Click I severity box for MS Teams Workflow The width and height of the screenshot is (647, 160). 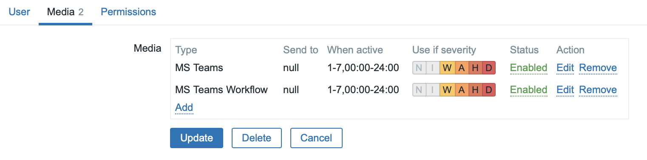433,90
